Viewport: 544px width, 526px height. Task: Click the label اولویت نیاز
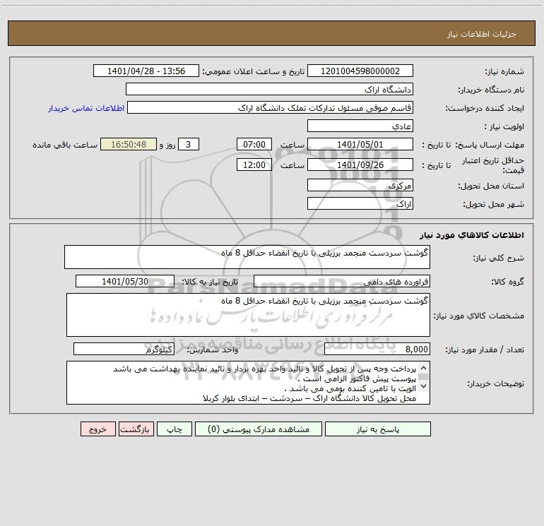click(504, 127)
